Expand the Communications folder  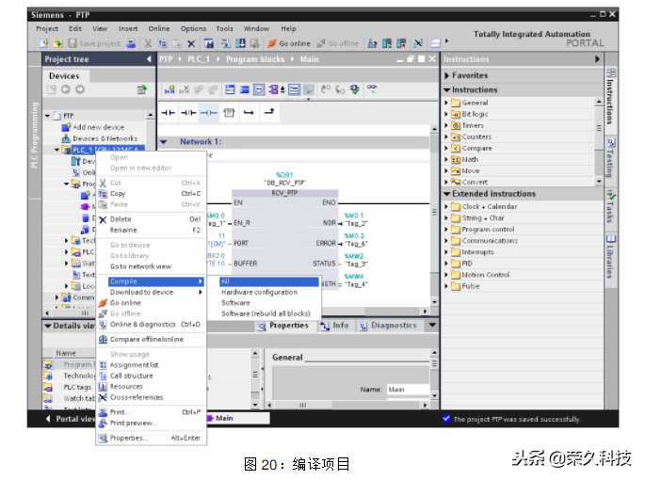click(446, 241)
